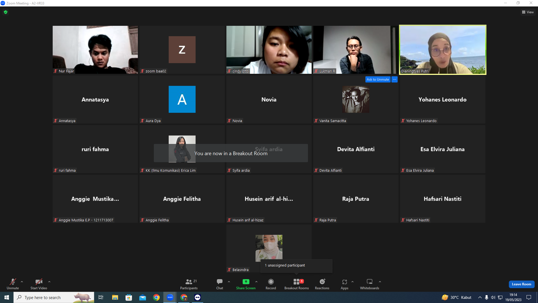
Task: Open audio options arrow beside Unmute
Action: click(22, 282)
